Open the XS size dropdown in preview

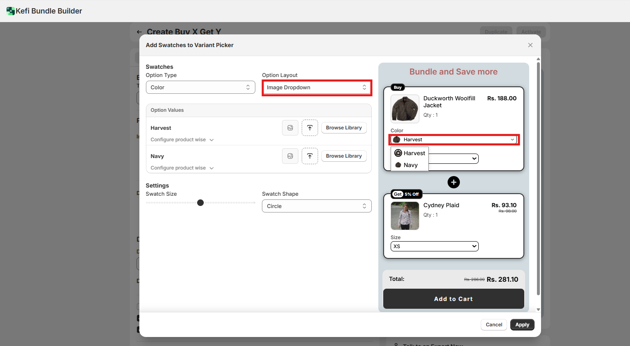[x=434, y=246]
